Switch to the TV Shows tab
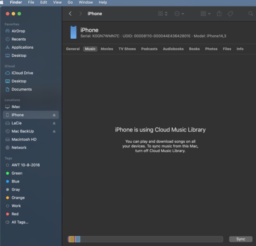This screenshot has width=256, height=246. pyautogui.click(x=127, y=49)
